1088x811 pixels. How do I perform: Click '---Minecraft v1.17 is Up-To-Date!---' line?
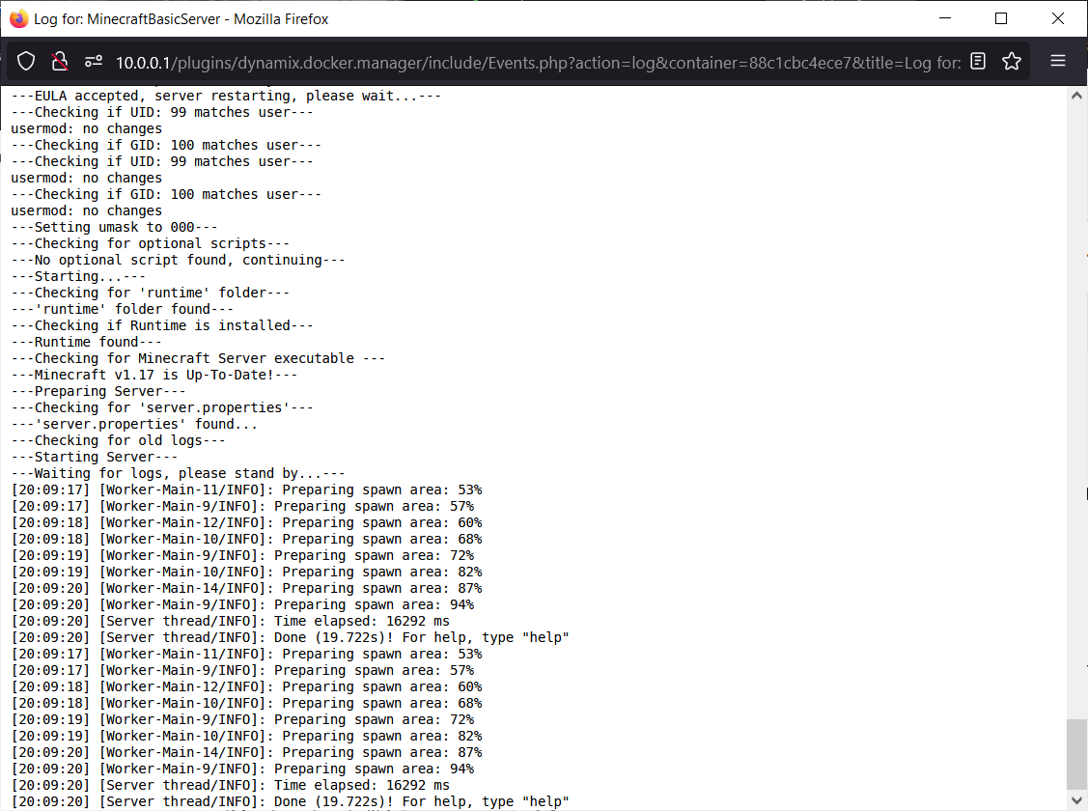154,375
